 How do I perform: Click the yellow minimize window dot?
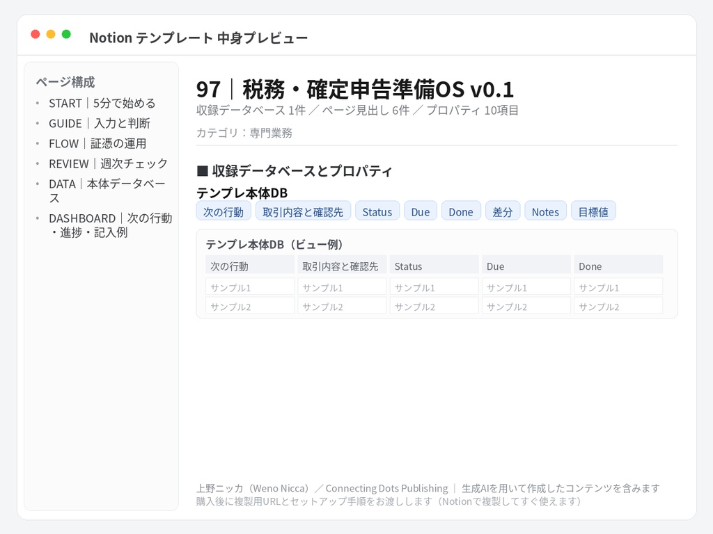pos(51,34)
